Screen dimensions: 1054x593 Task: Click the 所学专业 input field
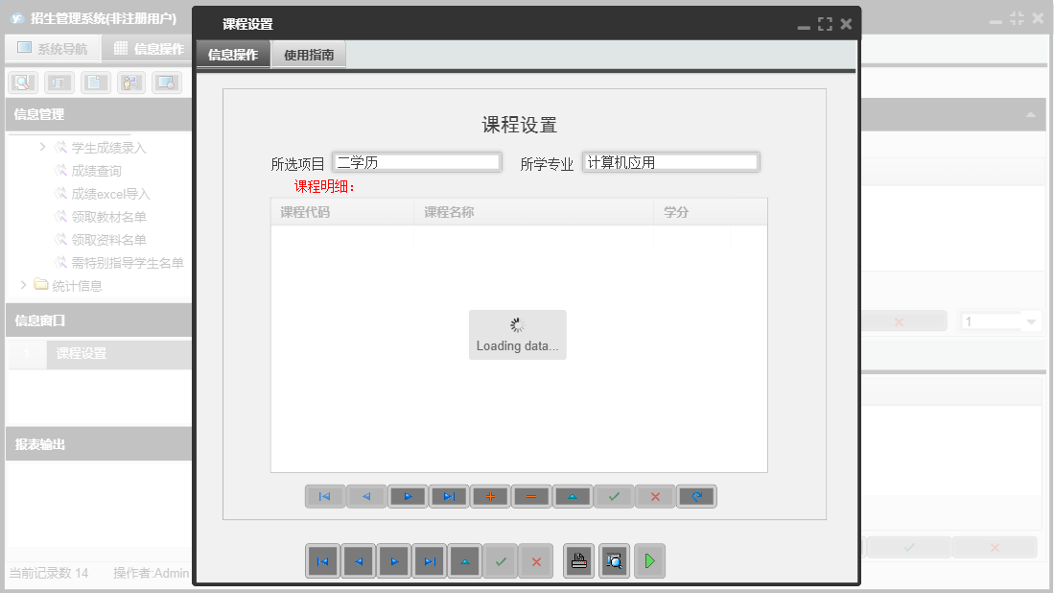coord(670,161)
